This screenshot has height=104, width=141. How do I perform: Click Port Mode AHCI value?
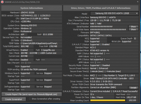pyautogui.click(x=92, y=75)
